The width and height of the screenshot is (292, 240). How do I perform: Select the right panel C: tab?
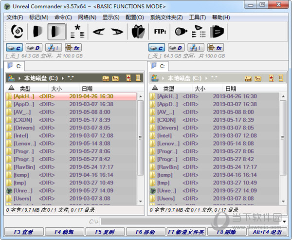(158, 66)
